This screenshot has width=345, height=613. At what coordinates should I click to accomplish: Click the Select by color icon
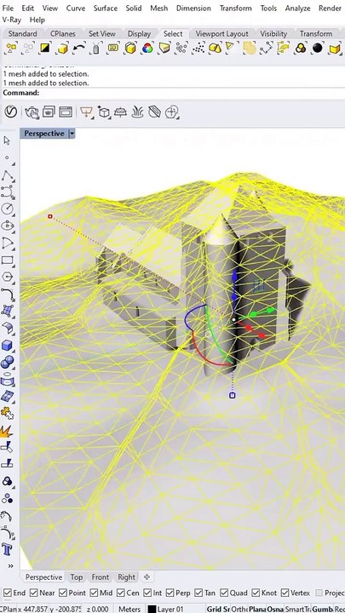point(147,48)
